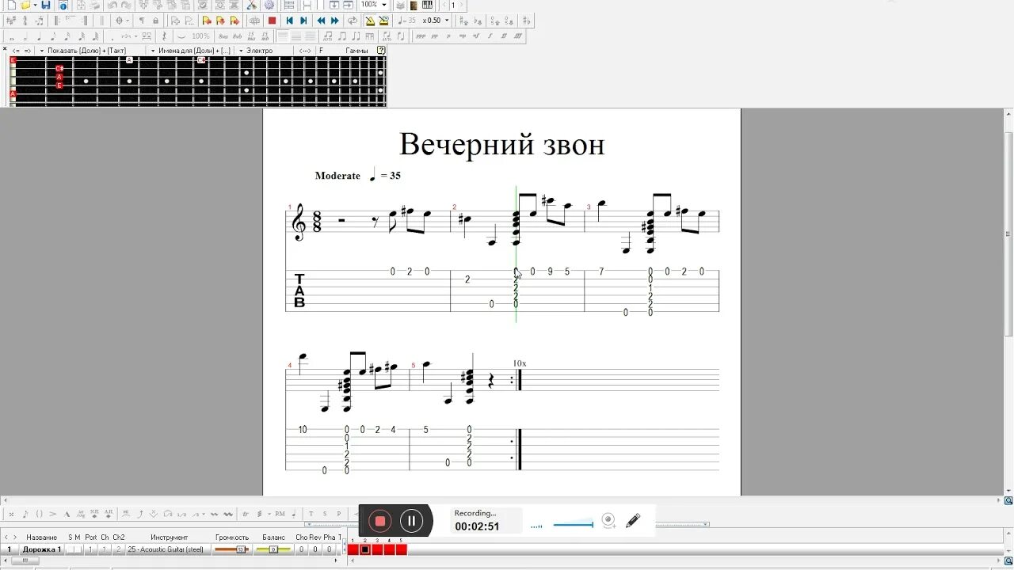Toggle loop playback icon
This screenshot has height=570, width=1014.
pyautogui.click(x=352, y=20)
